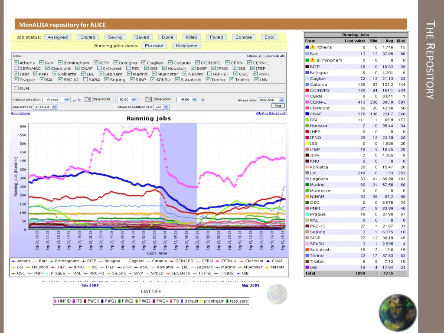Open the start date calendar icon

tap(88, 99)
